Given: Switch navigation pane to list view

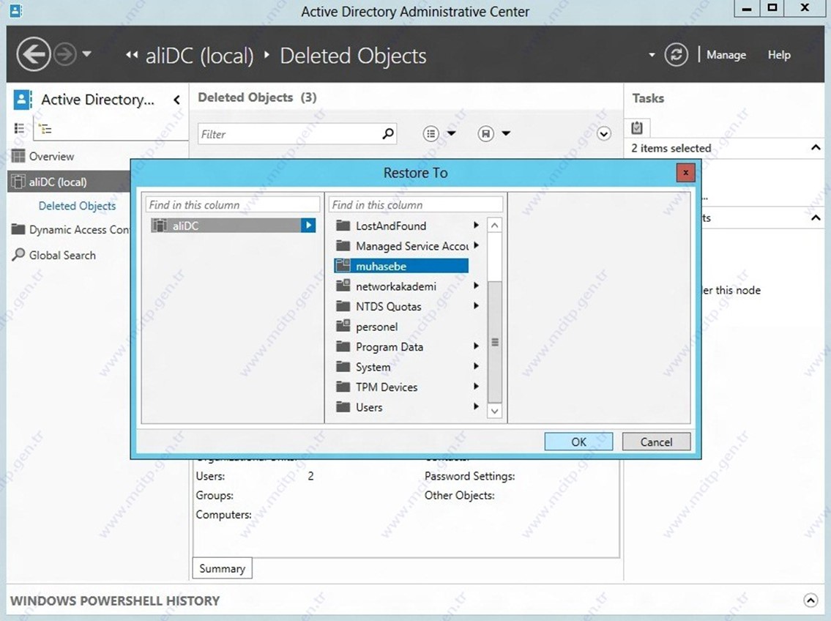Looking at the screenshot, I should pos(20,128).
